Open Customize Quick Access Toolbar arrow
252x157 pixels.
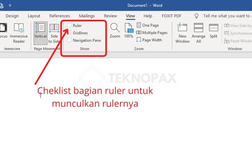10,5
